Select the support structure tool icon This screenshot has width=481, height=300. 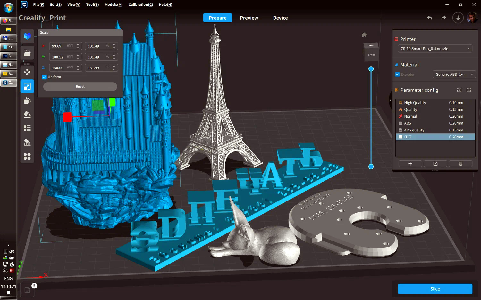pos(27,142)
